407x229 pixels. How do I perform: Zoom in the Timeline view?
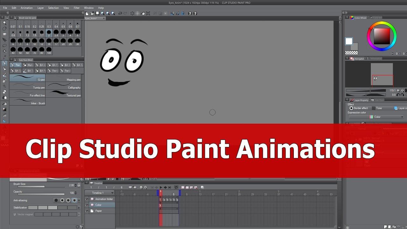[145, 187]
